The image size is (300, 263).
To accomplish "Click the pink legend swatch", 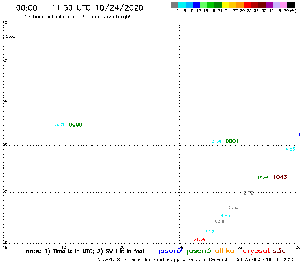I will [x=283, y=5].
